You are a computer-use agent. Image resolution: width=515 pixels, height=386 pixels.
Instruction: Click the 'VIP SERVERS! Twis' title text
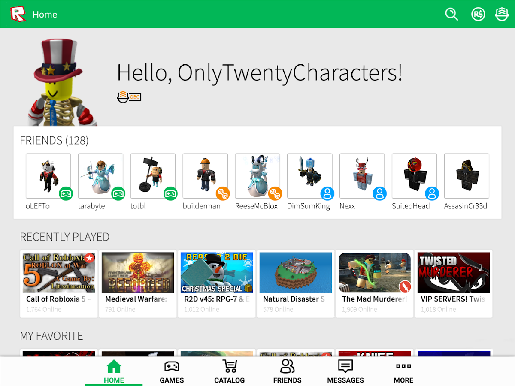point(453,299)
